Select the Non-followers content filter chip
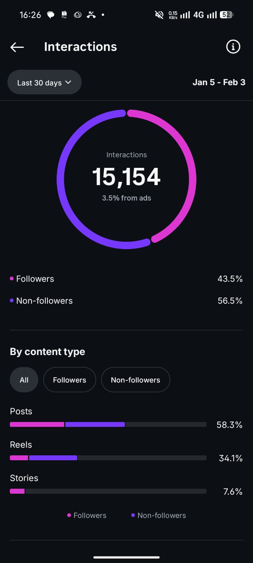 (x=135, y=380)
